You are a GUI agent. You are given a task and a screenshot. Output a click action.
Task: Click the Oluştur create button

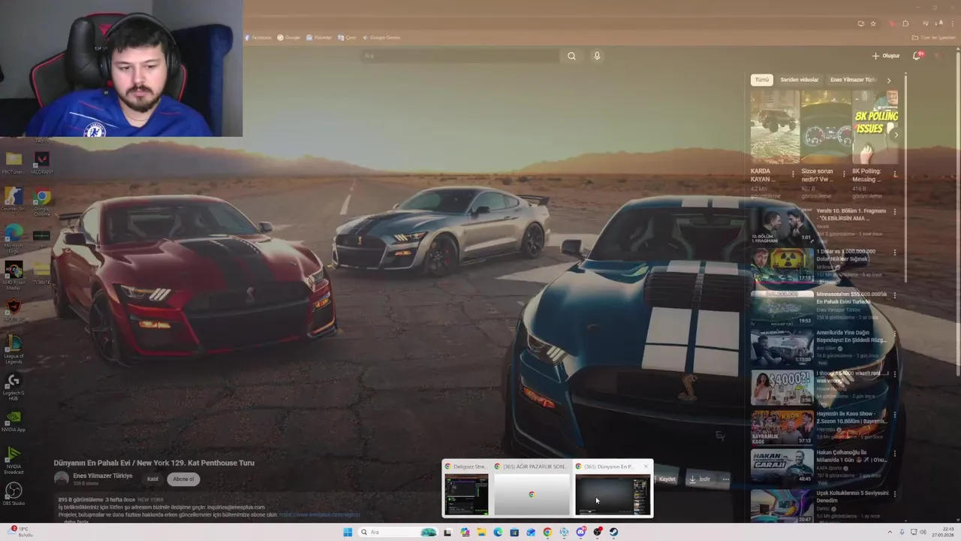[x=886, y=56]
